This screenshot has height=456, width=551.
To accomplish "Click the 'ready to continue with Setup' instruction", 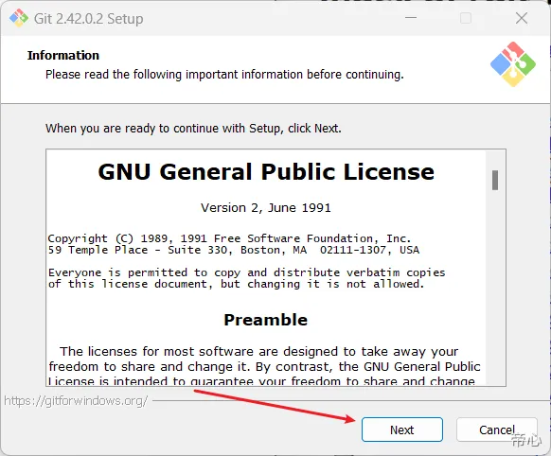I will pyautogui.click(x=193, y=128).
